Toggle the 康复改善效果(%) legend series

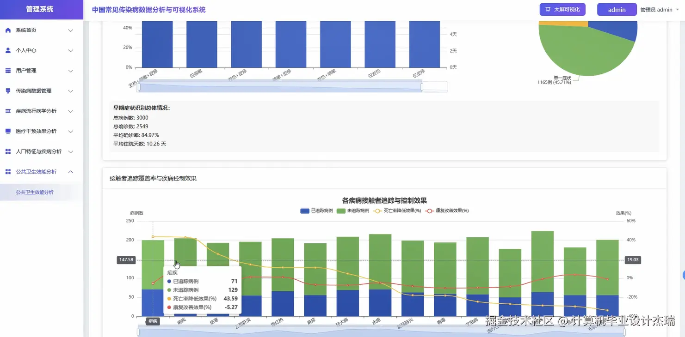coord(447,211)
